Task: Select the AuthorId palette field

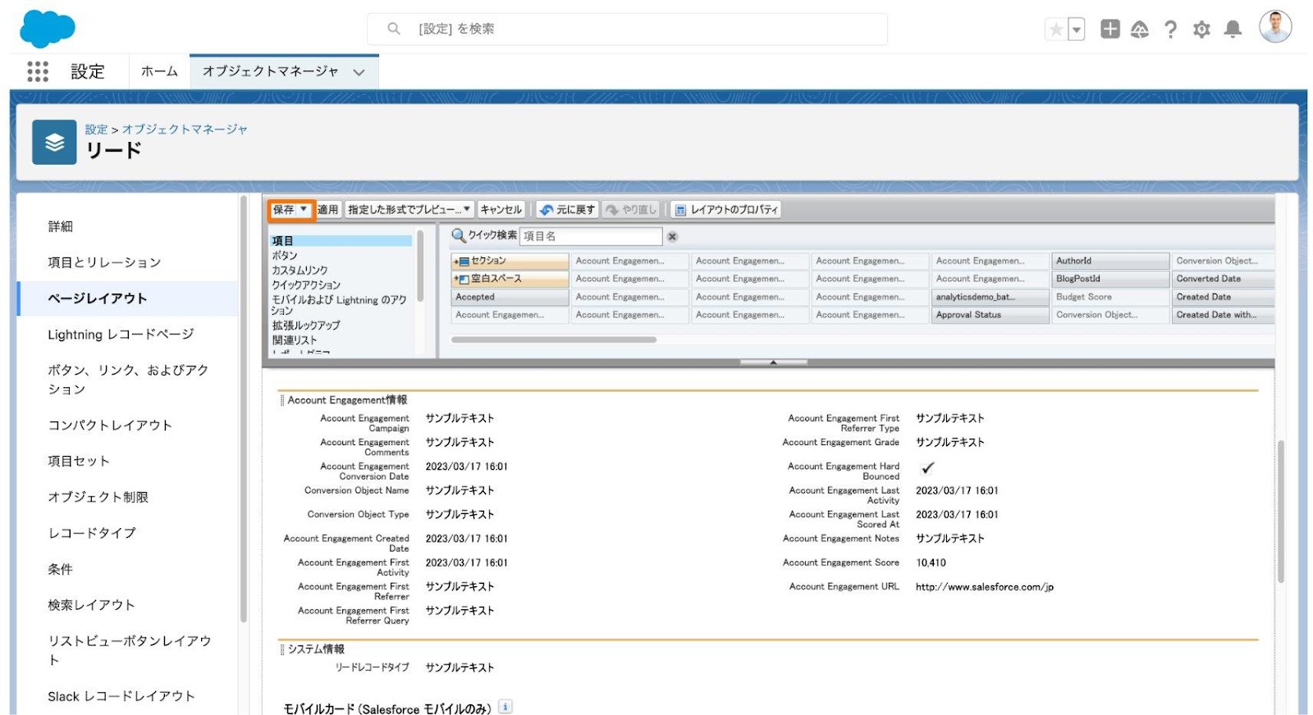Action: [1110, 261]
